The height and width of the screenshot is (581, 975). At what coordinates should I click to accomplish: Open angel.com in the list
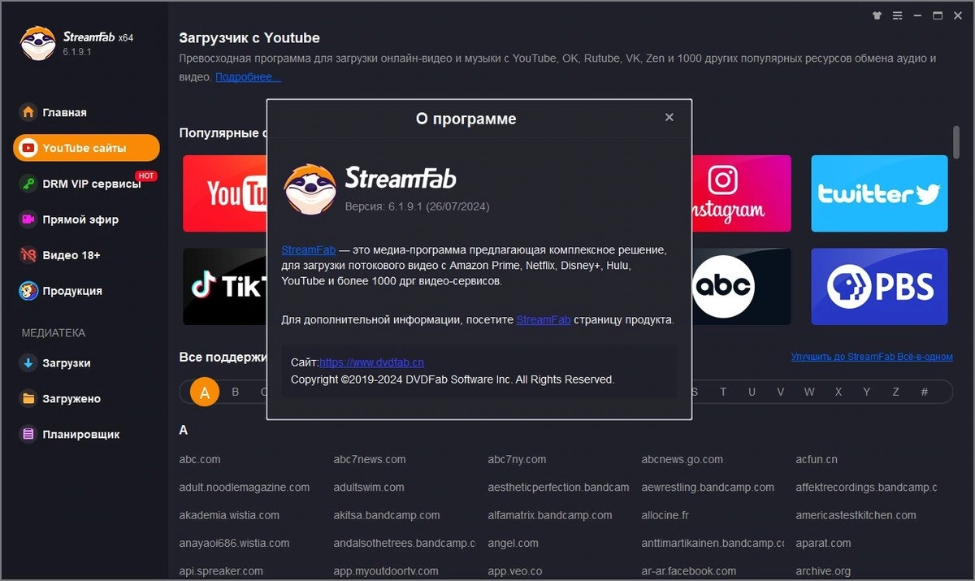513,543
